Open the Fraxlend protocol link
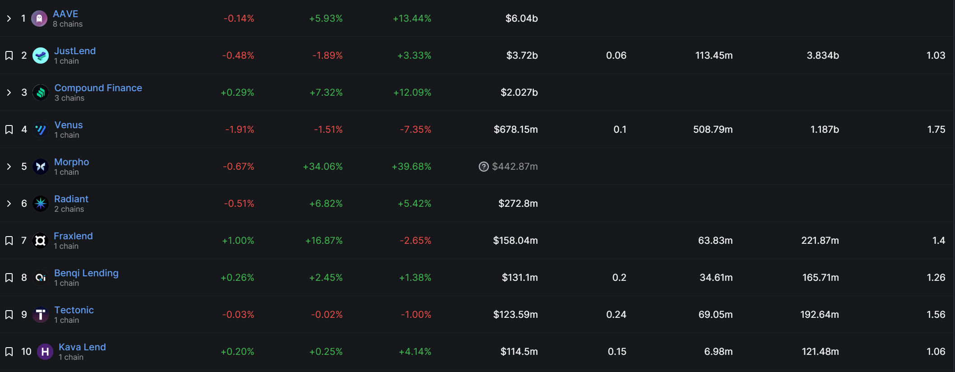The height and width of the screenshot is (372, 955). (x=73, y=236)
